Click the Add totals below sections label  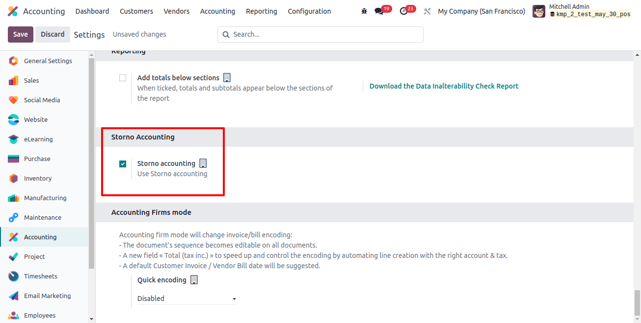tap(178, 78)
